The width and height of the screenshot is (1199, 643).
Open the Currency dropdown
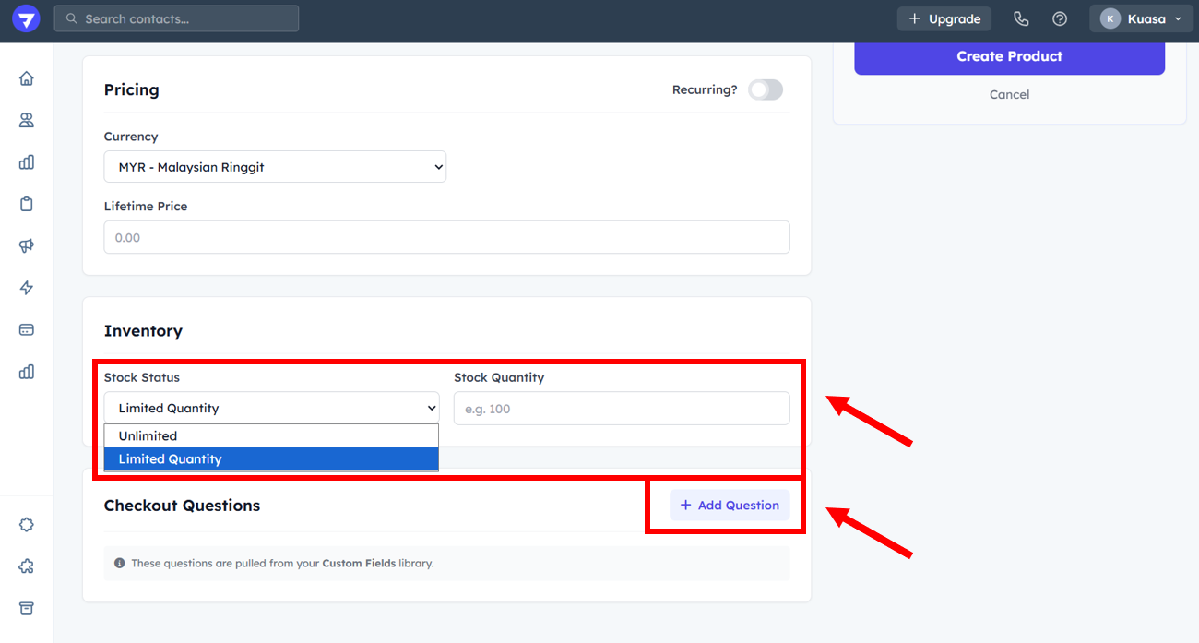coord(275,167)
